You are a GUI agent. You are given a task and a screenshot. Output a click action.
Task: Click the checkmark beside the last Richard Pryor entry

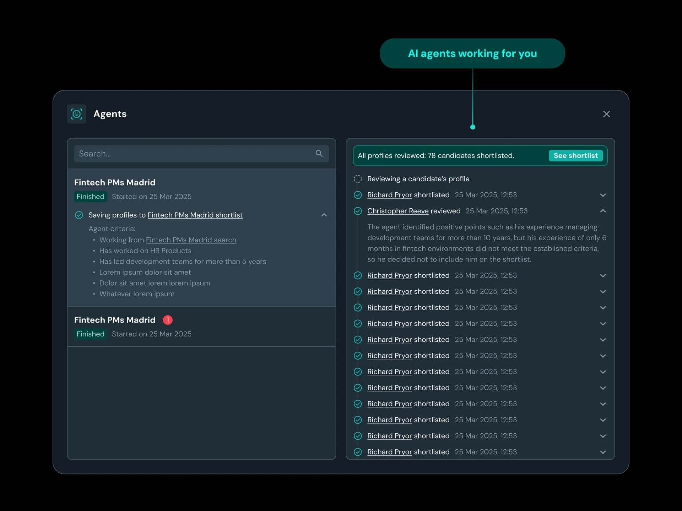tap(358, 452)
